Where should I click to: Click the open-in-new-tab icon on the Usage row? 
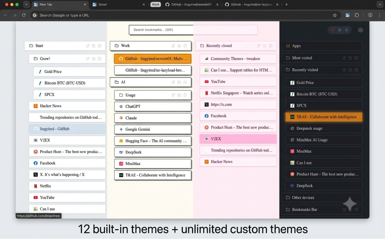pos(173,95)
